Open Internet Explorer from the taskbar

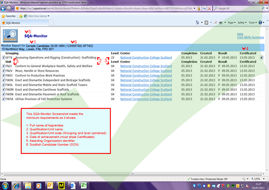point(17,186)
